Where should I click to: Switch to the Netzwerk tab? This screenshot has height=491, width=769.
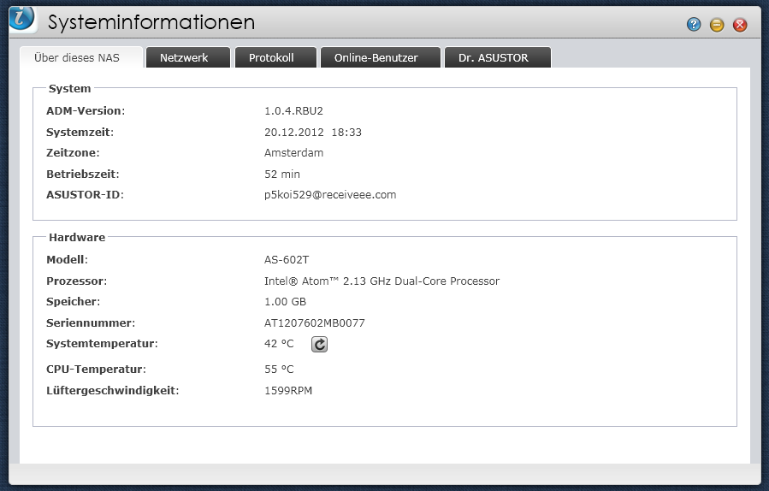tap(188, 57)
